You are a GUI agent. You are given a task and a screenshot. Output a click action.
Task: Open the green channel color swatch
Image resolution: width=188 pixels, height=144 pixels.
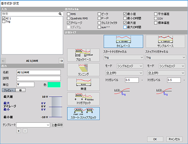(54, 85)
